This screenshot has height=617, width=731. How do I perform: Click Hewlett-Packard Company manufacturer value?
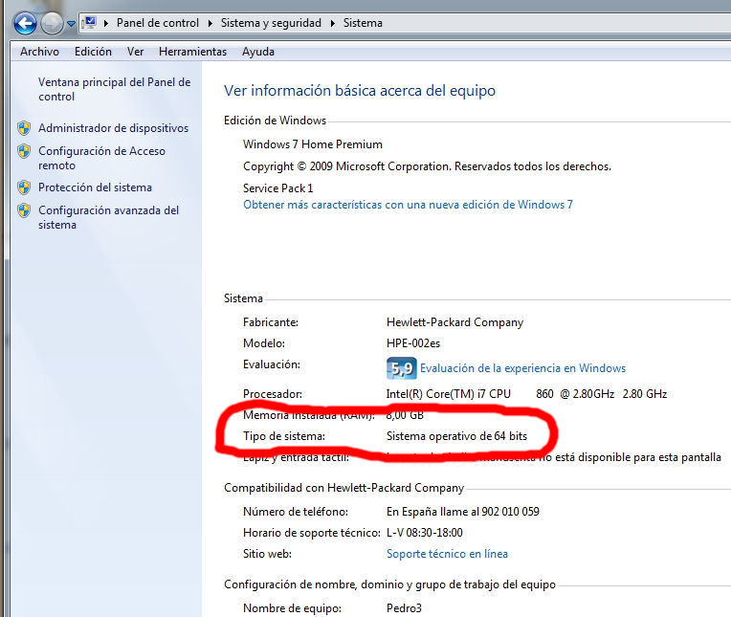tap(455, 322)
